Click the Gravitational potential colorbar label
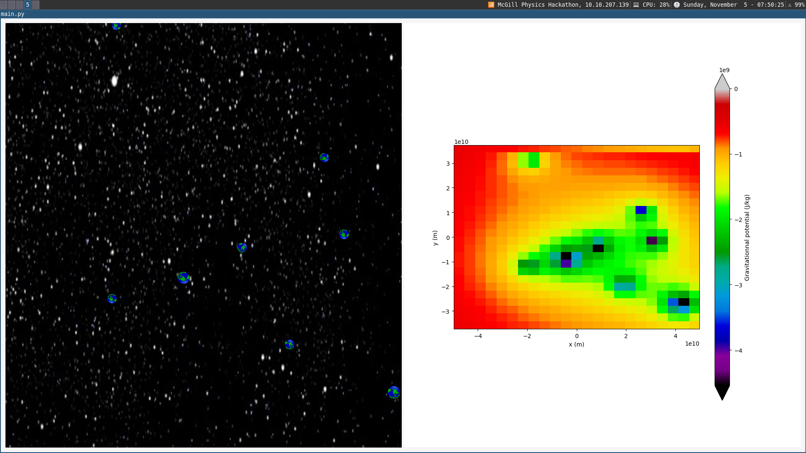Image resolution: width=806 pixels, height=453 pixels. click(747, 238)
